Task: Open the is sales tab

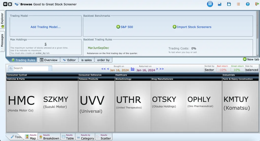Action: pyautogui.click(x=86, y=60)
